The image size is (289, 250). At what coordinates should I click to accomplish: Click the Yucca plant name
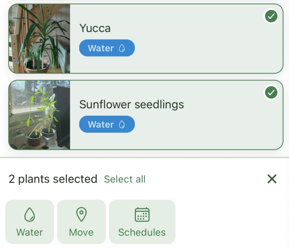click(95, 28)
